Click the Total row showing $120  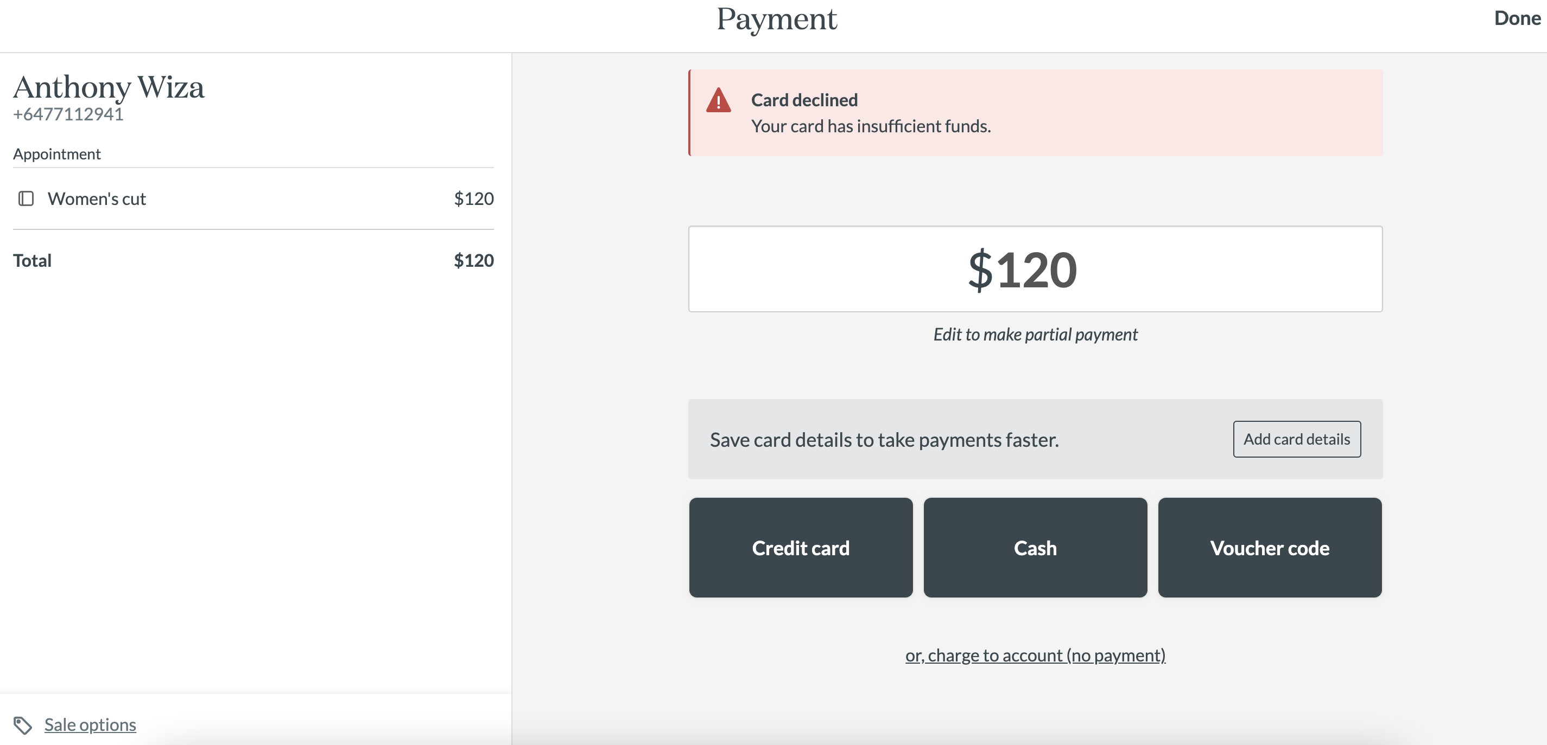tap(253, 260)
